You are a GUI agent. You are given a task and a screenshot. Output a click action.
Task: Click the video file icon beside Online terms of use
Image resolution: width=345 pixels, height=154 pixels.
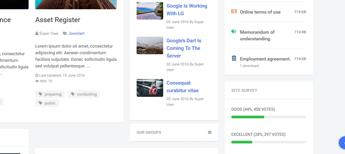[234, 12]
